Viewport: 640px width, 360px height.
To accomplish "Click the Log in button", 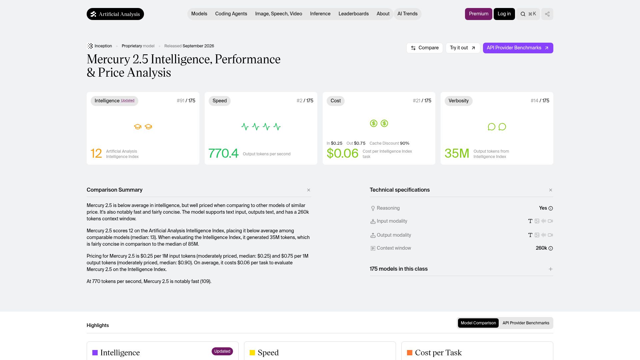I will coord(504,14).
